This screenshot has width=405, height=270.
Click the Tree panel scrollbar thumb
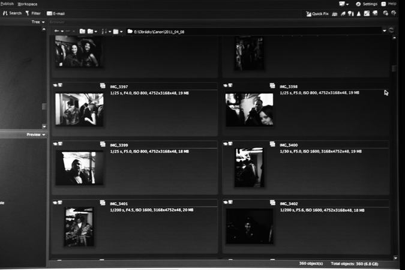click(44, 106)
